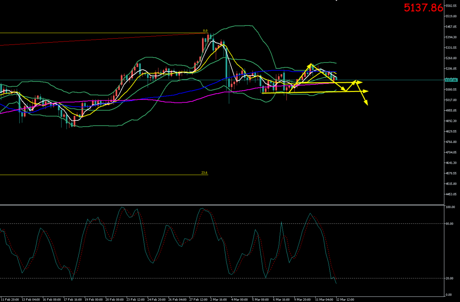
Task: Click the chart shift marker at top edge
Action: click(336, 1)
